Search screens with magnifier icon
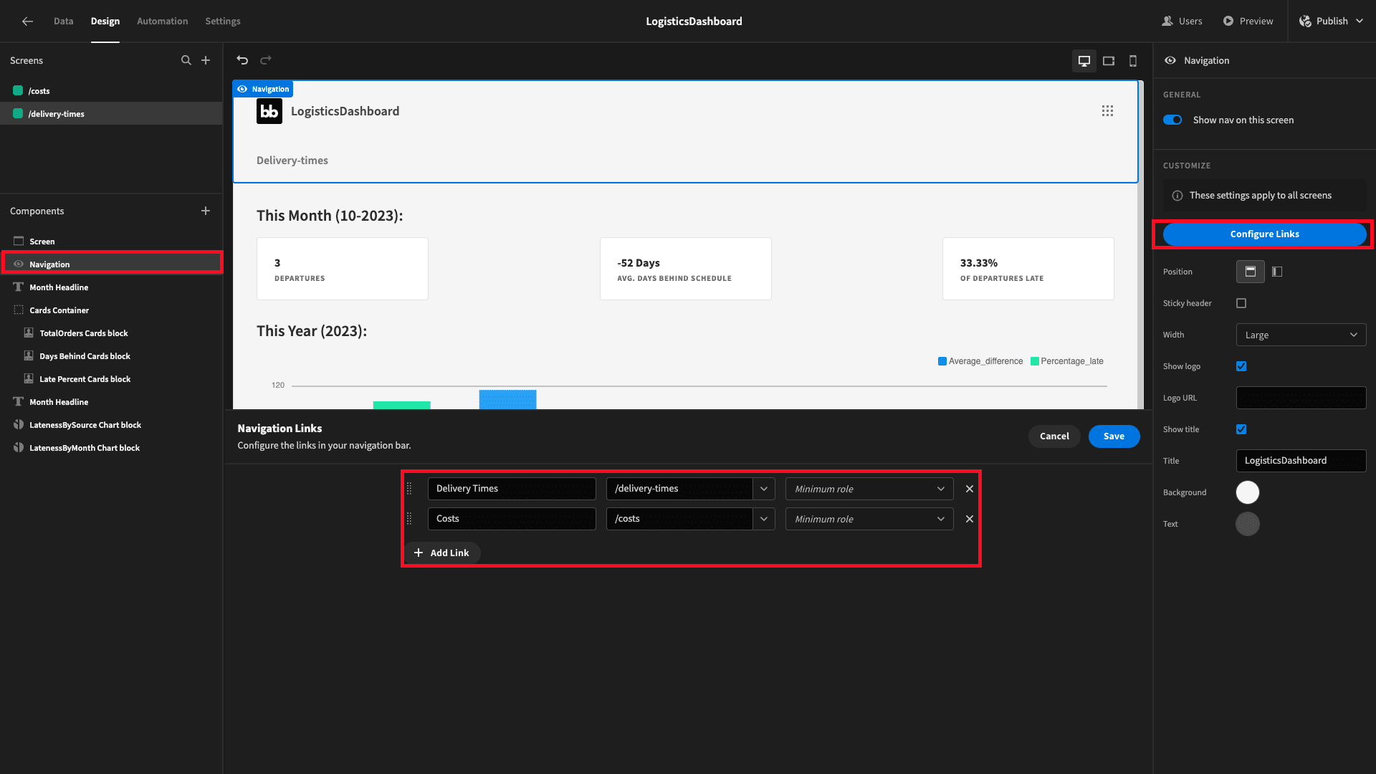 click(186, 60)
